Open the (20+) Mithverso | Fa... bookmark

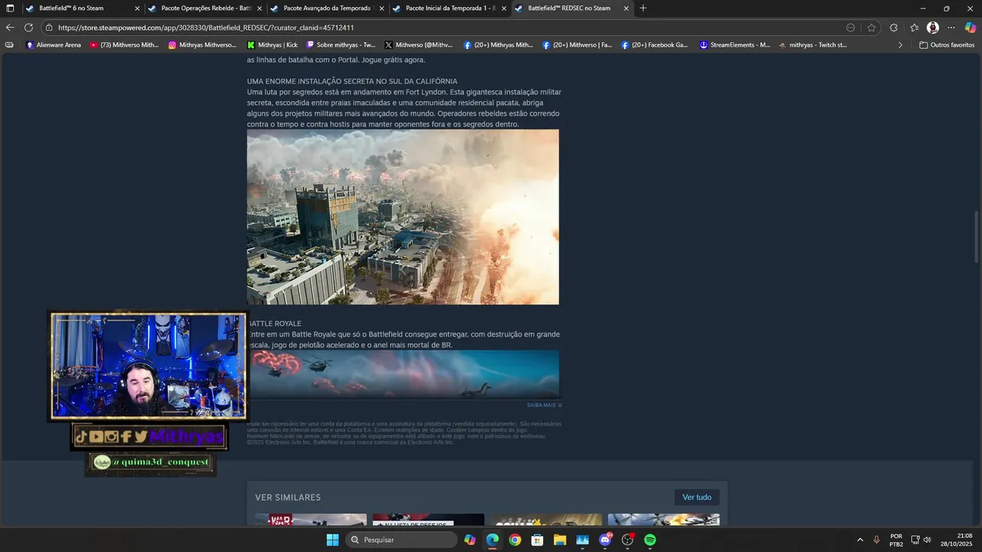coord(577,45)
